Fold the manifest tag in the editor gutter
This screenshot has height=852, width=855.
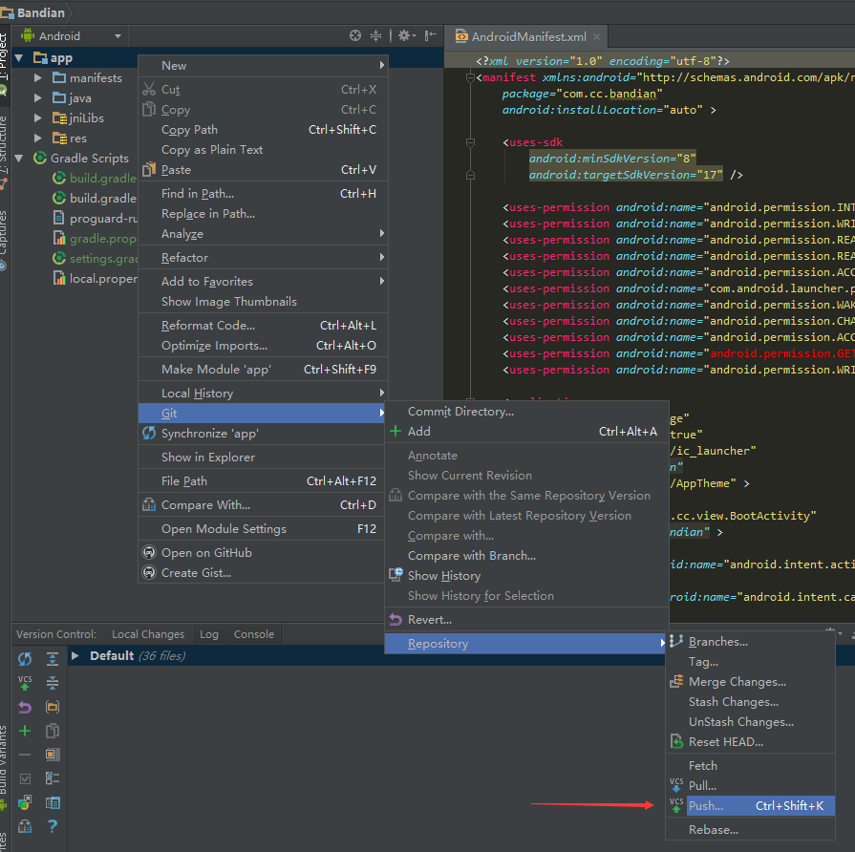tap(469, 77)
